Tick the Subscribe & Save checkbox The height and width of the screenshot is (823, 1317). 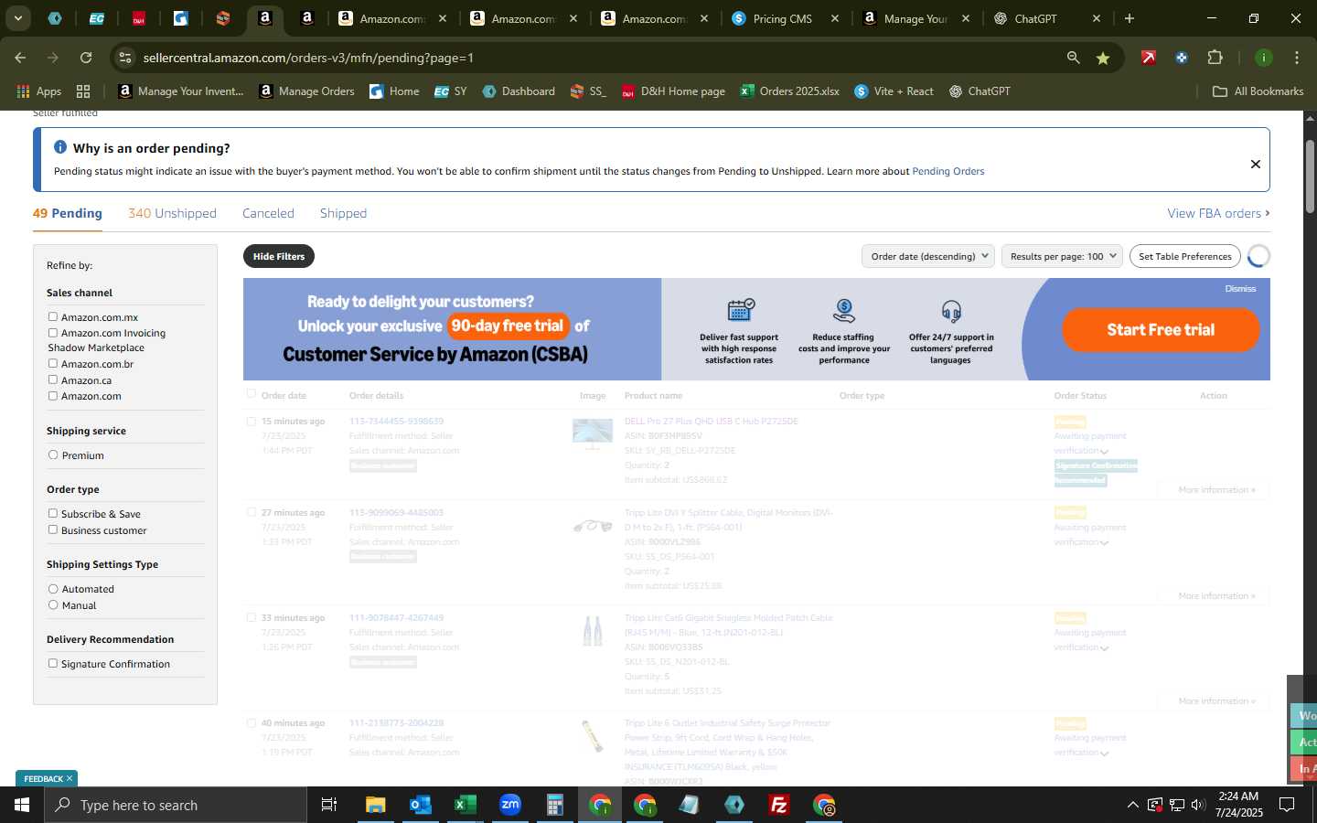(53, 513)
